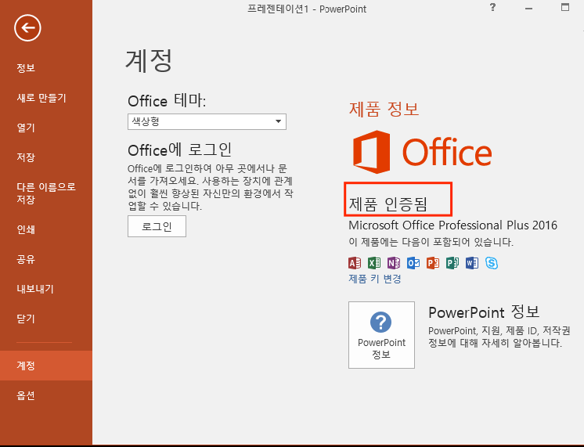Click the Word app icon

click(x=472, y=263)
